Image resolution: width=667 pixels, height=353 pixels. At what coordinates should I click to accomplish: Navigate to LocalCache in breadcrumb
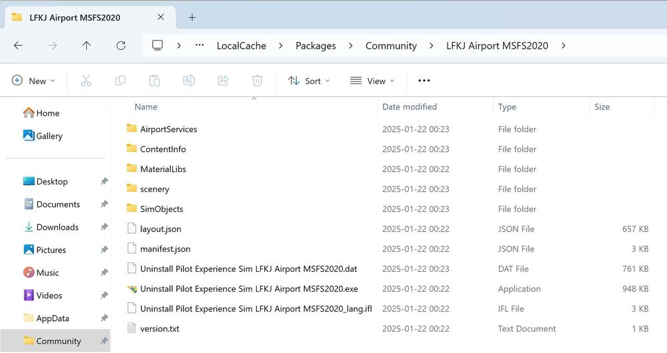pyautogui.click(x=241, y=46)
